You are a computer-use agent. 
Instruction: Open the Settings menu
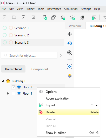pyautogui.click(x=86, y=9)
